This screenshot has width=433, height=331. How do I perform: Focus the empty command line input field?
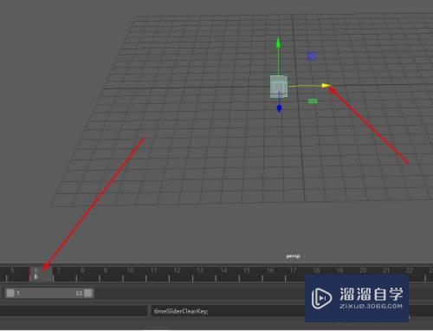74,311
